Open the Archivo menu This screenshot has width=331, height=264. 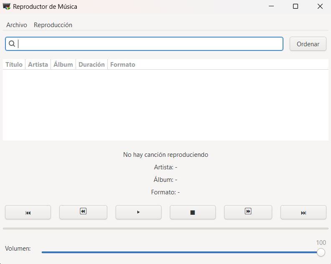tap(17, 25)
